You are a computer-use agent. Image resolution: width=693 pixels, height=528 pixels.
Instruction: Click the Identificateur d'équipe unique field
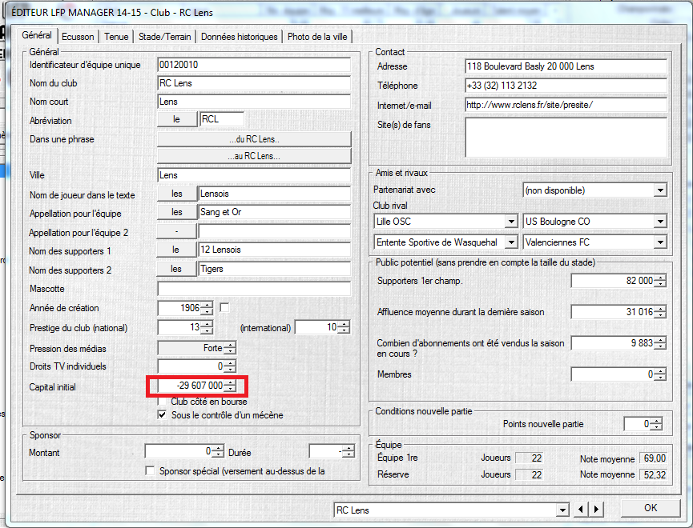(254, 65)
